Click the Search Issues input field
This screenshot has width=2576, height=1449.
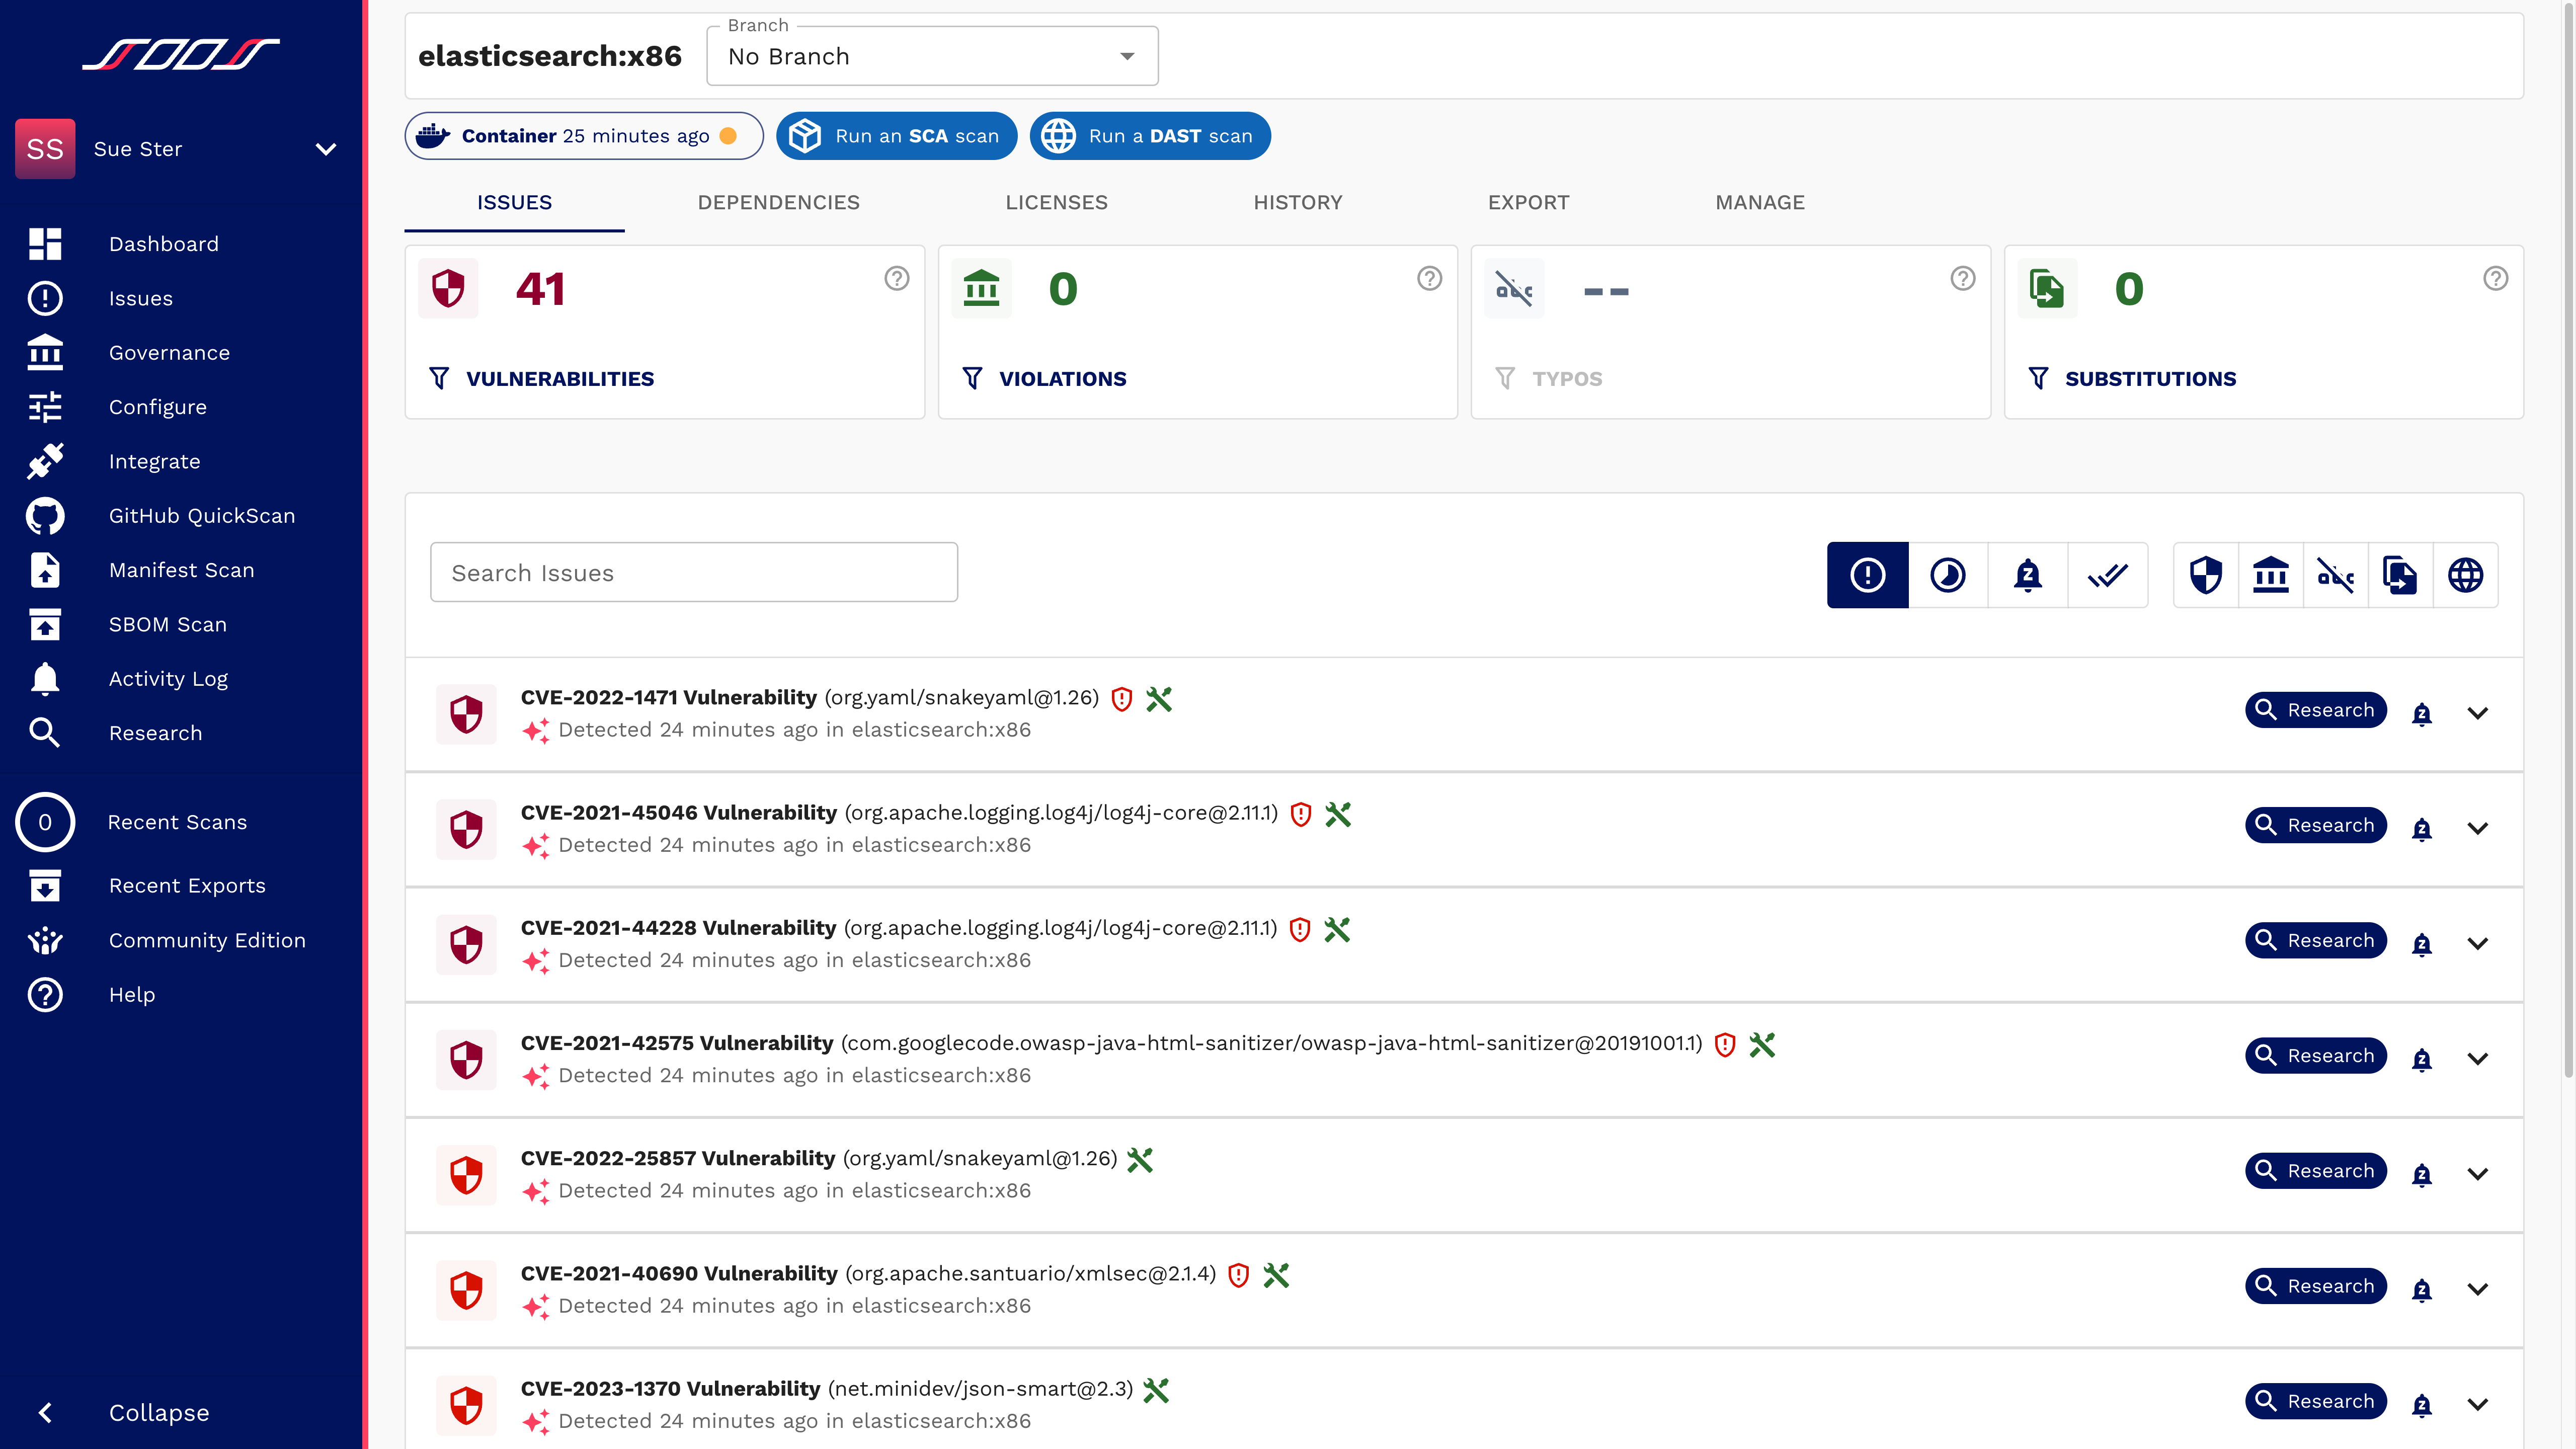tap(693, 572)
